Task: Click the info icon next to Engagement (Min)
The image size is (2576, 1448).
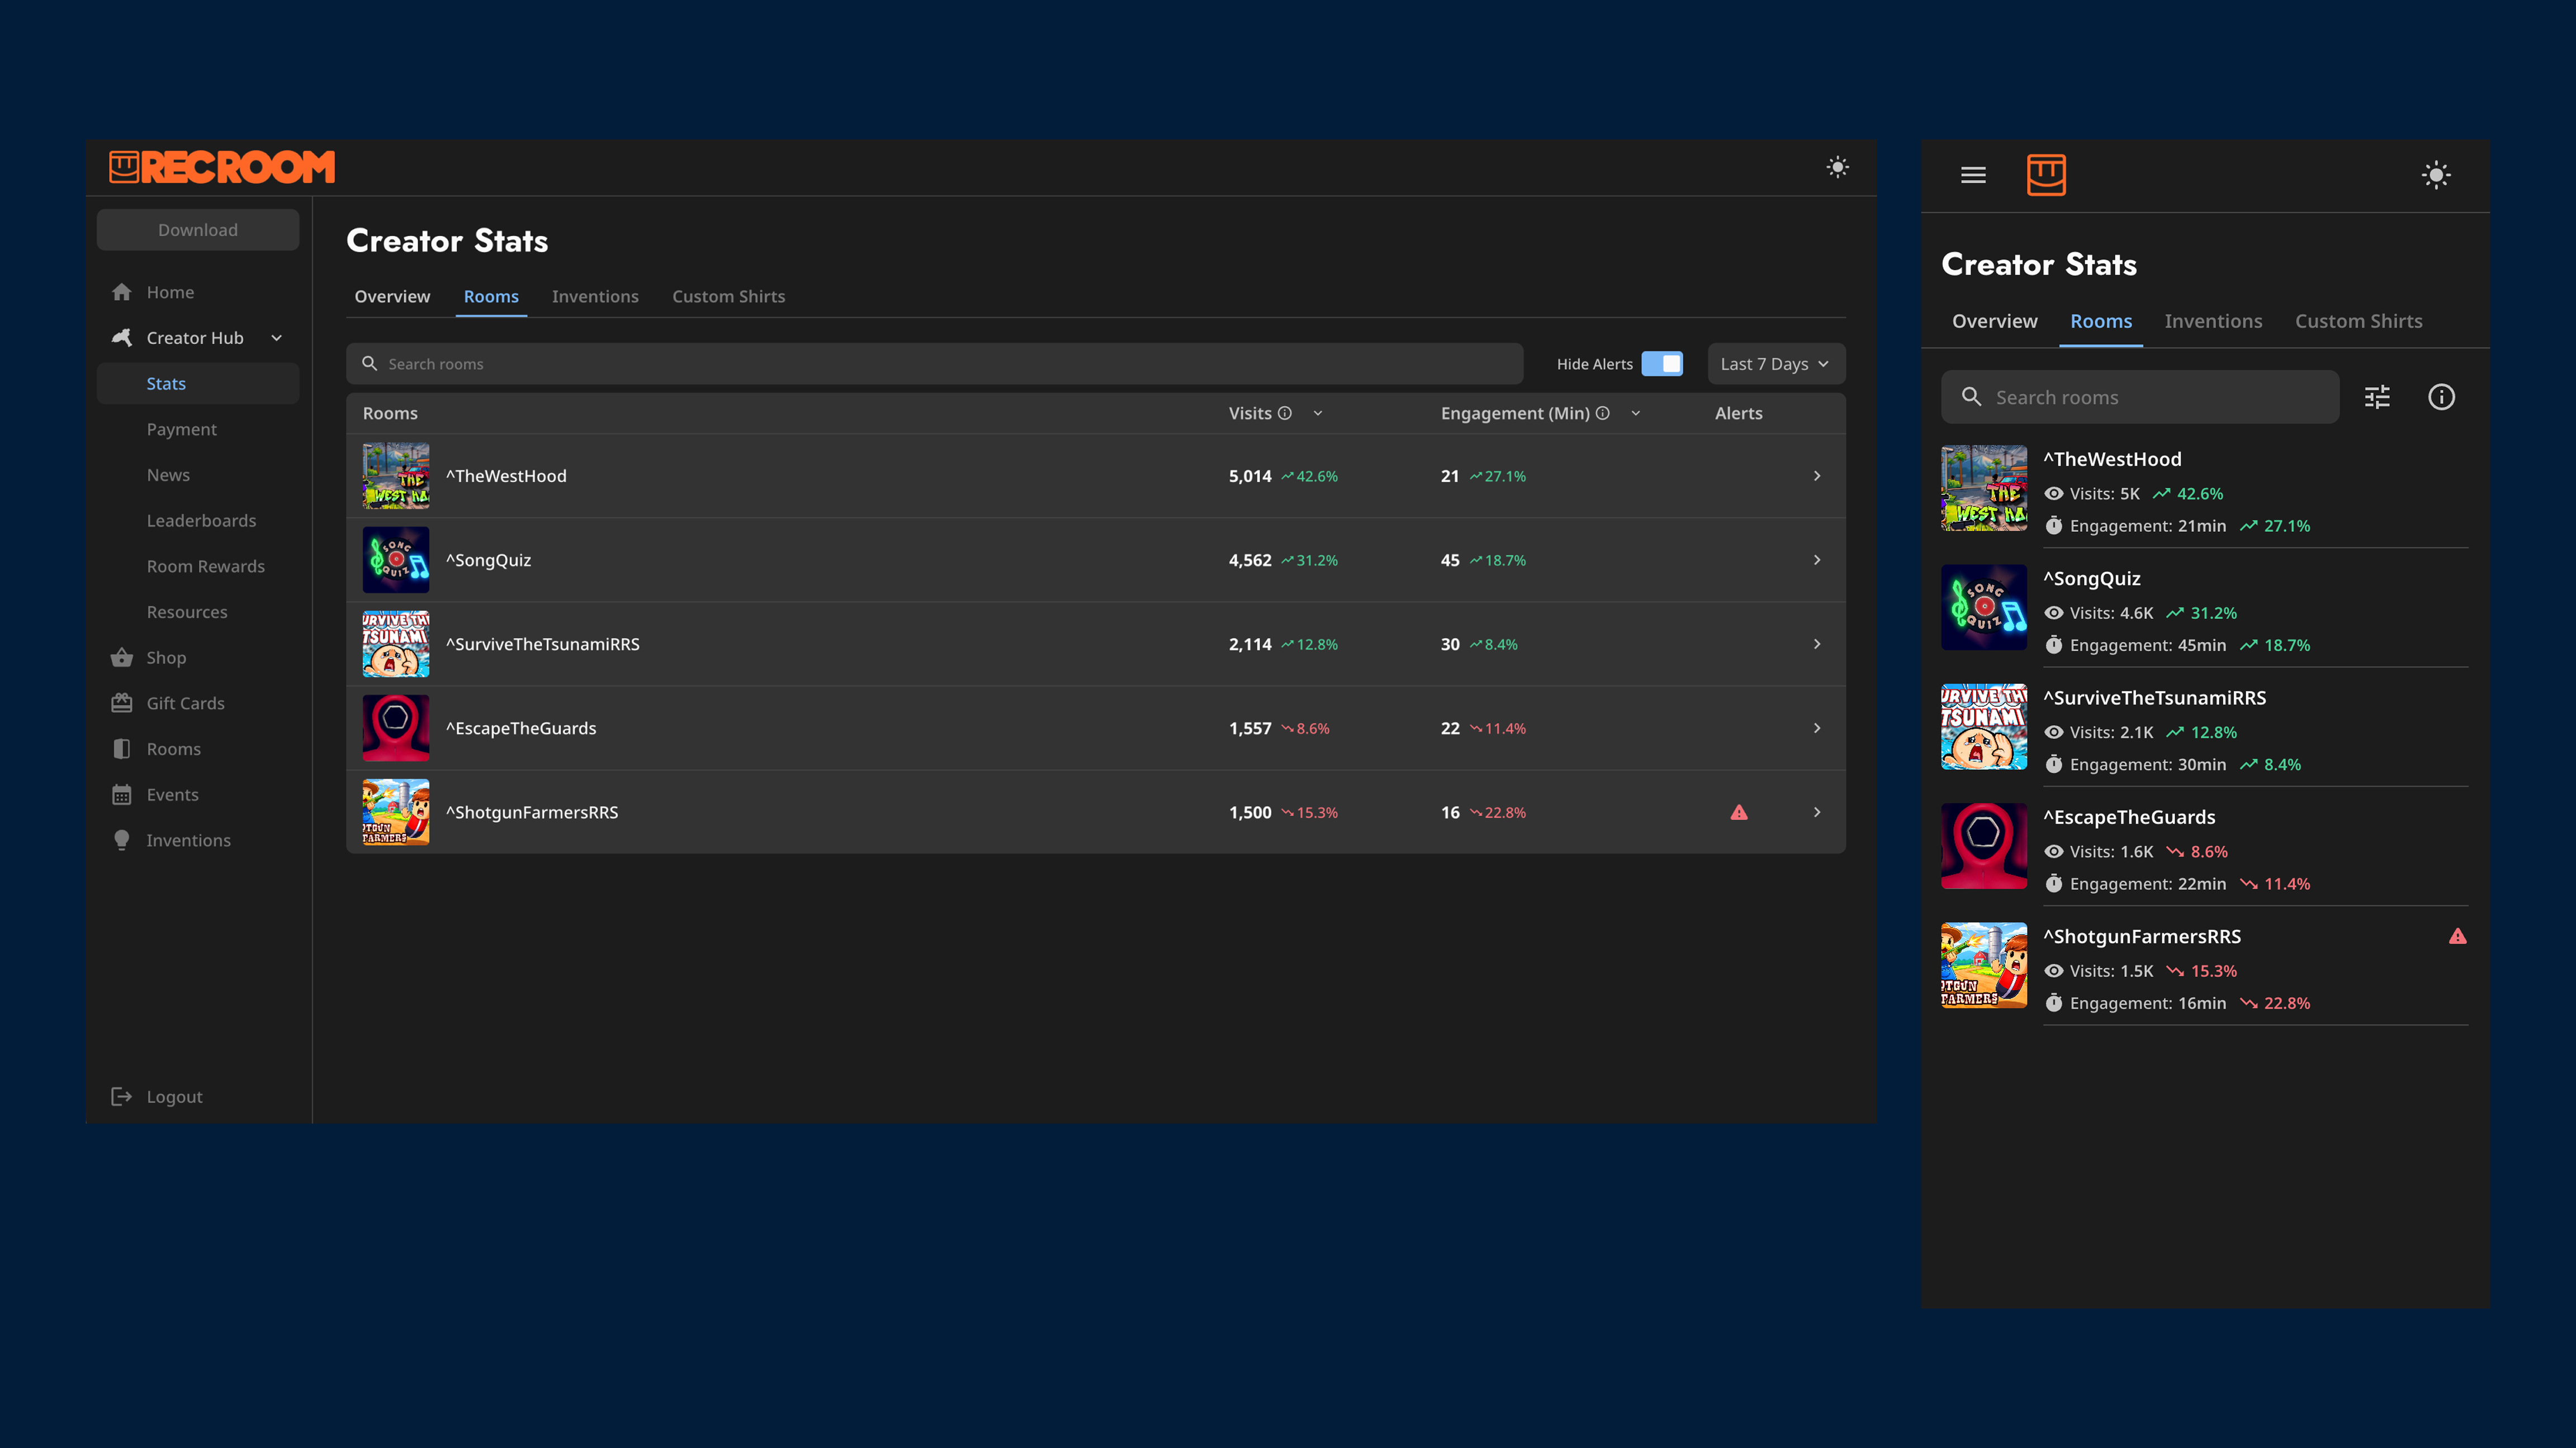Action: (1602, 413)
